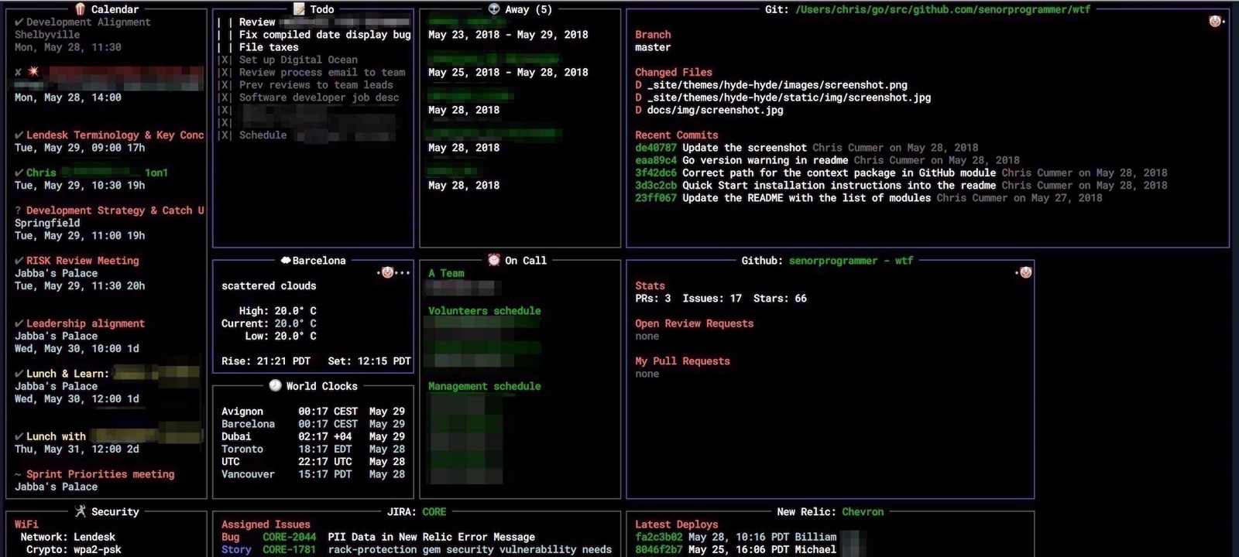Click the PRs: 3 stat
This screenshot has height=557, width=1239.
tap(653, 299)
